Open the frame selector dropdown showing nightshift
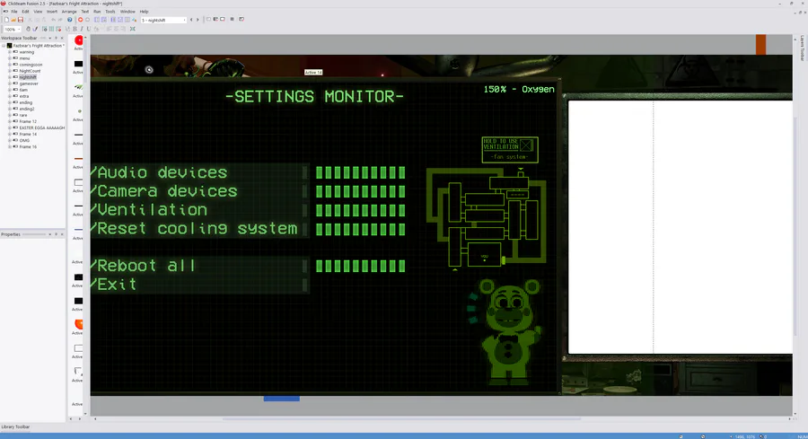Screen dimensions: 808x439 (x=163, y=20)
